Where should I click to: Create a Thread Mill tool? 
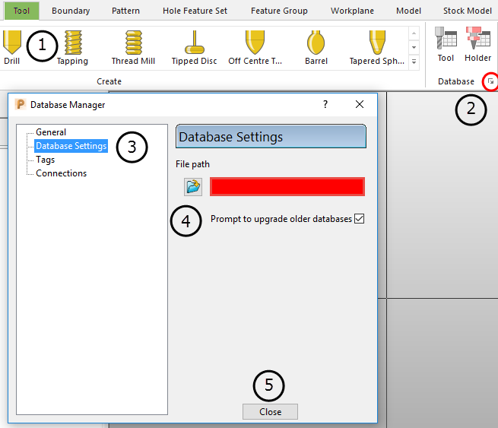[133, 47]
